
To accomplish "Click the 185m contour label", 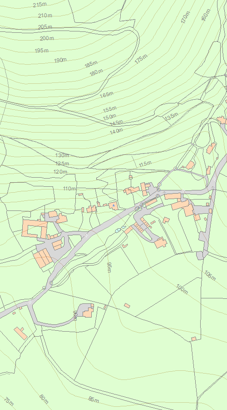I will (x=91, y=64).
